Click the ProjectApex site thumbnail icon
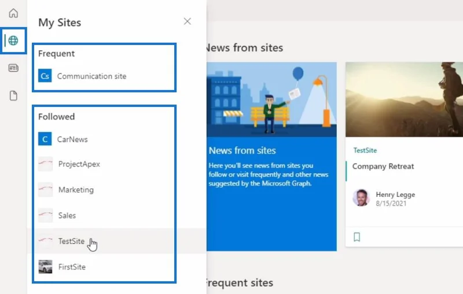Viewport: 463px width, 294px height. 46,164
